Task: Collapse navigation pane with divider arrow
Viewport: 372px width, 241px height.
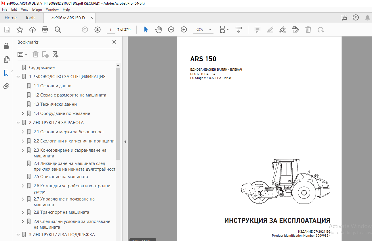Action: pyautogui.click(x=125, y=142)
